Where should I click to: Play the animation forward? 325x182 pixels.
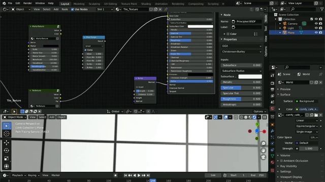tap(139, 175)
